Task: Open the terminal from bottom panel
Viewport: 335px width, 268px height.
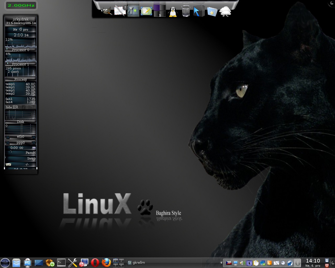Action: coord(61,263)
